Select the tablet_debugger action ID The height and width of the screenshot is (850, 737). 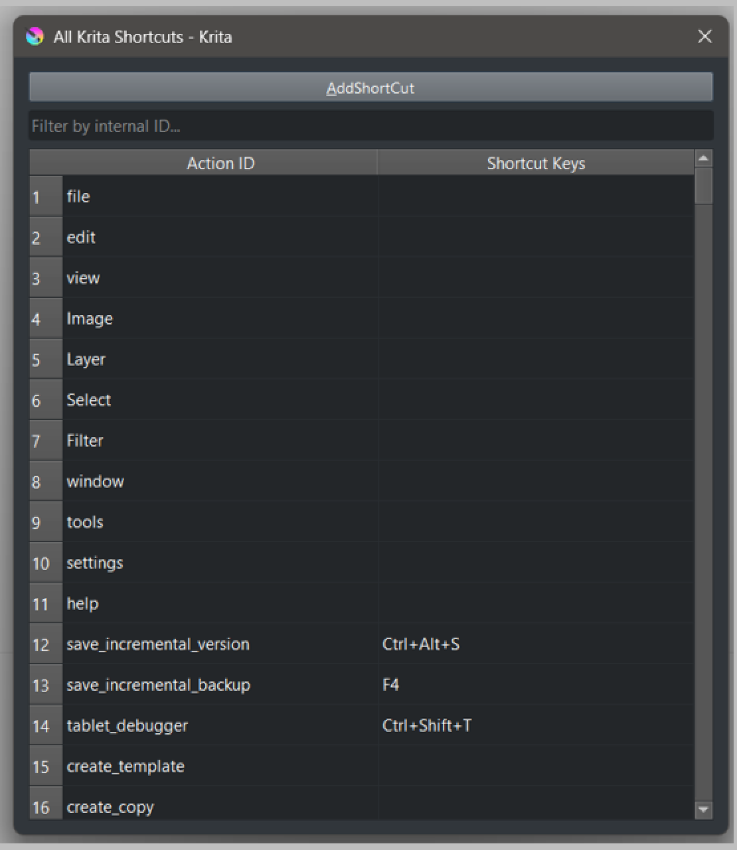(x=127, y=726)
